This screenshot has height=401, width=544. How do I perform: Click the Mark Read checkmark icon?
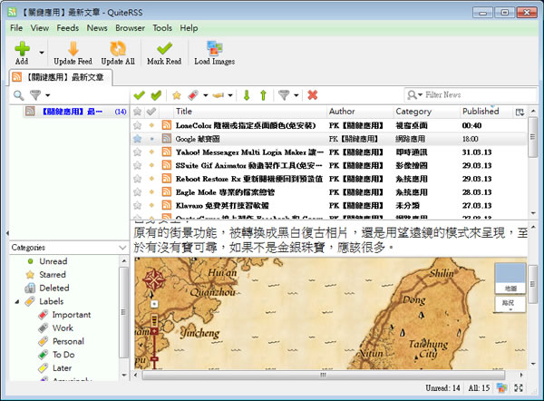[163, 51]
